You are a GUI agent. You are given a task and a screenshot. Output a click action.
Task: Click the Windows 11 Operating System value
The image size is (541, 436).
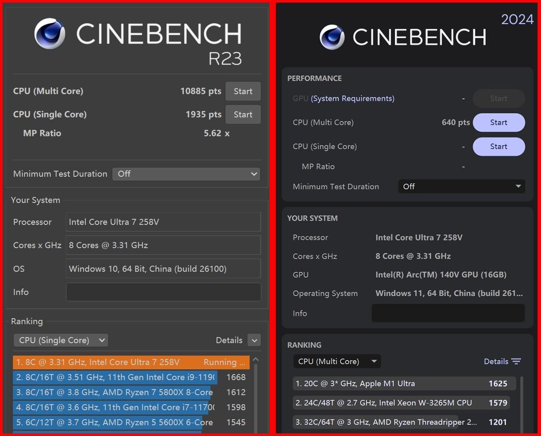(x=449, y=293)
